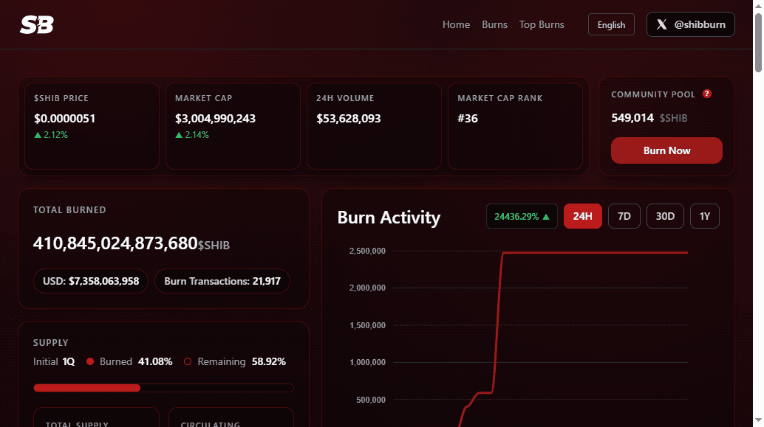Click the total burned figure 410,845,024,873,680

click(115, 243)
